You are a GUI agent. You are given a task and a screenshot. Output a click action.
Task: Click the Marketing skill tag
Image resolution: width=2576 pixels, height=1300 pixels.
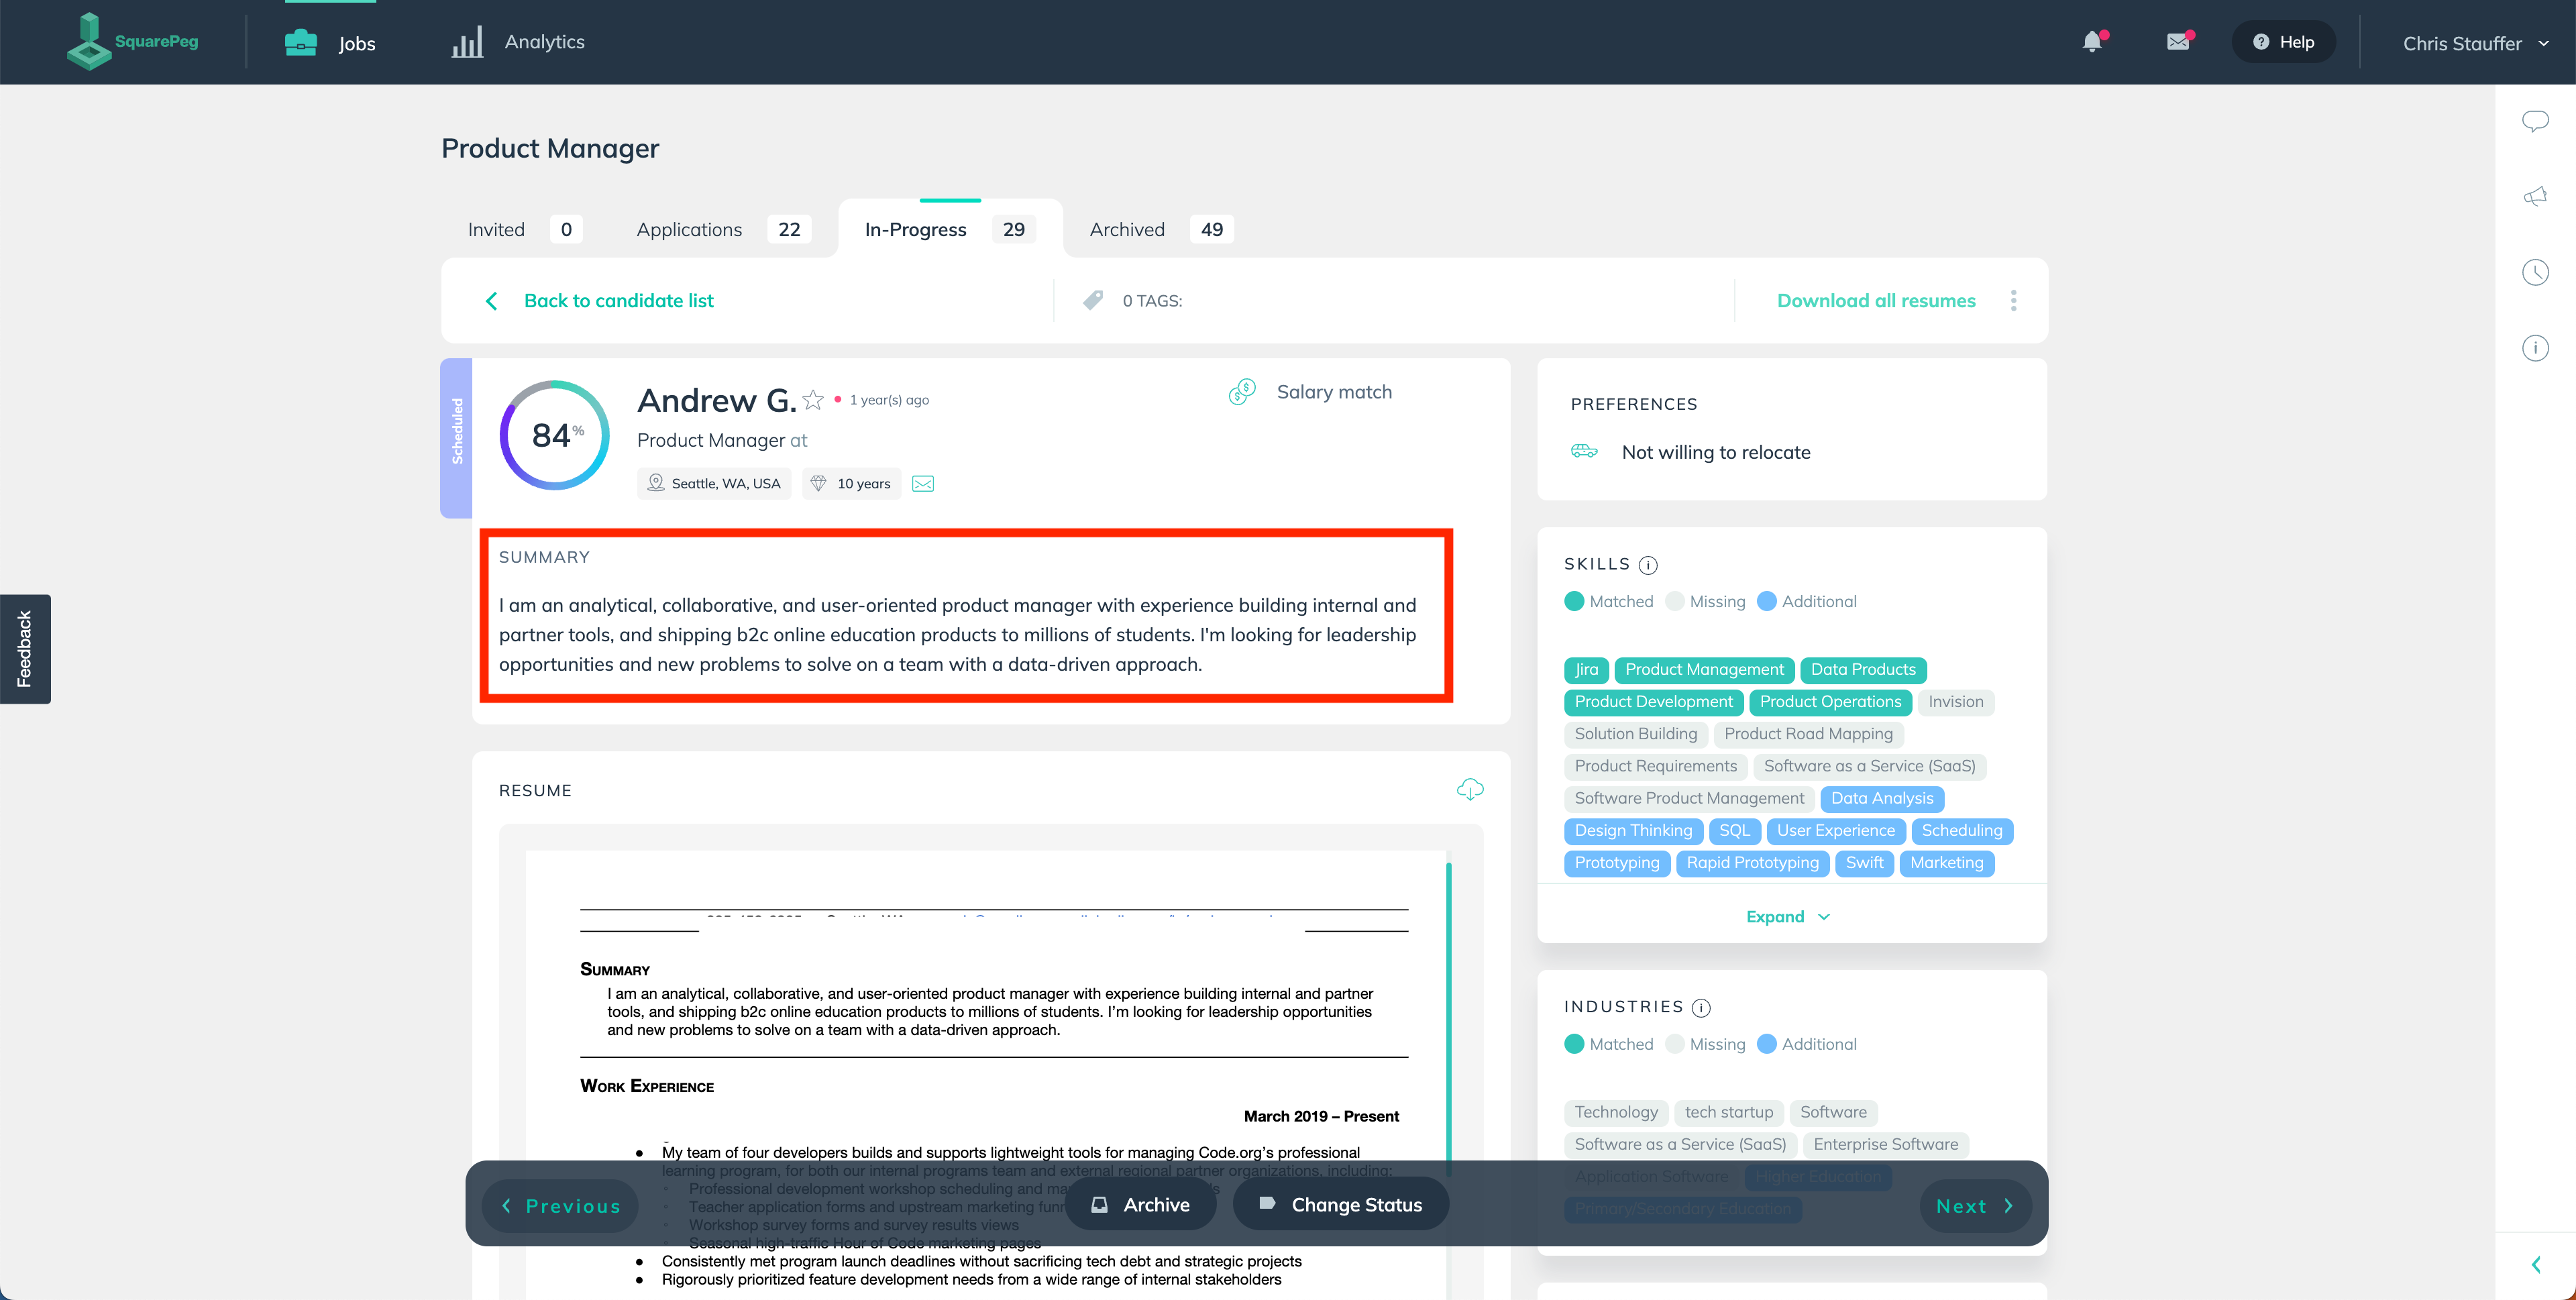point(1946,863)
